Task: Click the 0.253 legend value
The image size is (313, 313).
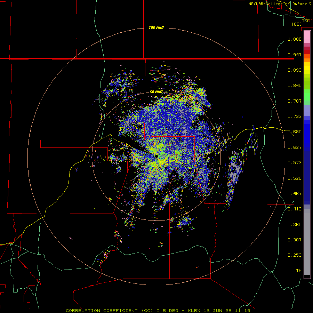Action: [x=295, y=255]
